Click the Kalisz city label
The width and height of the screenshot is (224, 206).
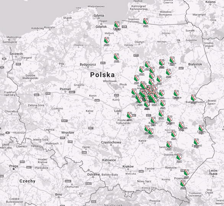[89, 111]
